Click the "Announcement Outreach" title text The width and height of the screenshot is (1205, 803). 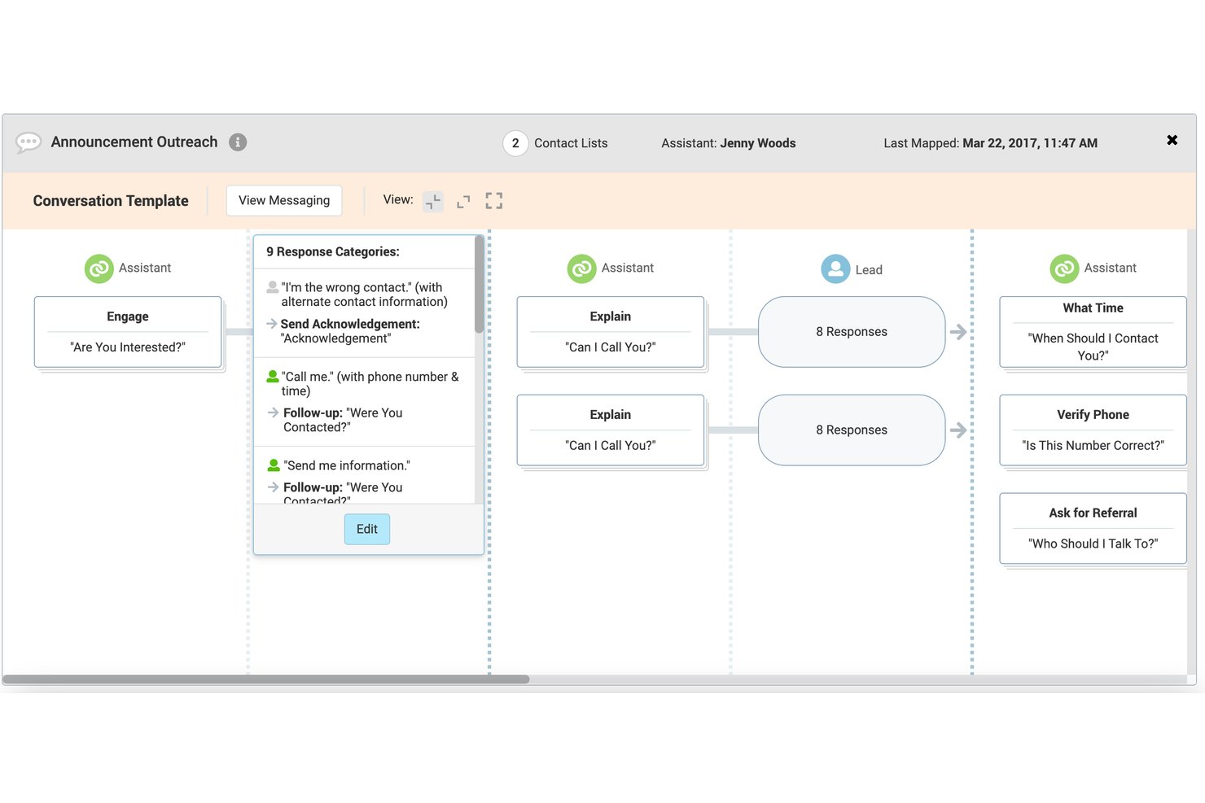[x=134, y=142]
